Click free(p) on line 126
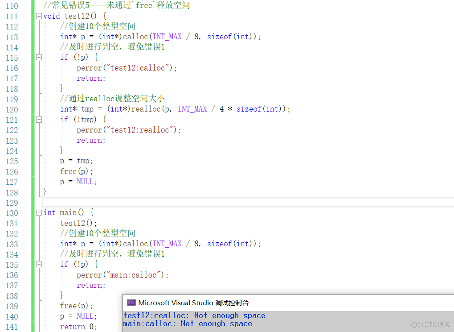Image resolution: width=454 pixels, height=332 pixels. pyautogui.click(x=77, y=171)
